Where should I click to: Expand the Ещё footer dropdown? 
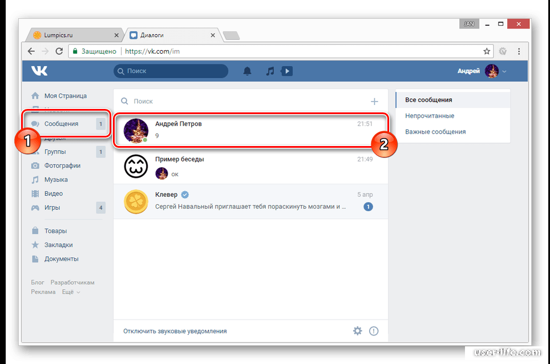pos(71,292)
